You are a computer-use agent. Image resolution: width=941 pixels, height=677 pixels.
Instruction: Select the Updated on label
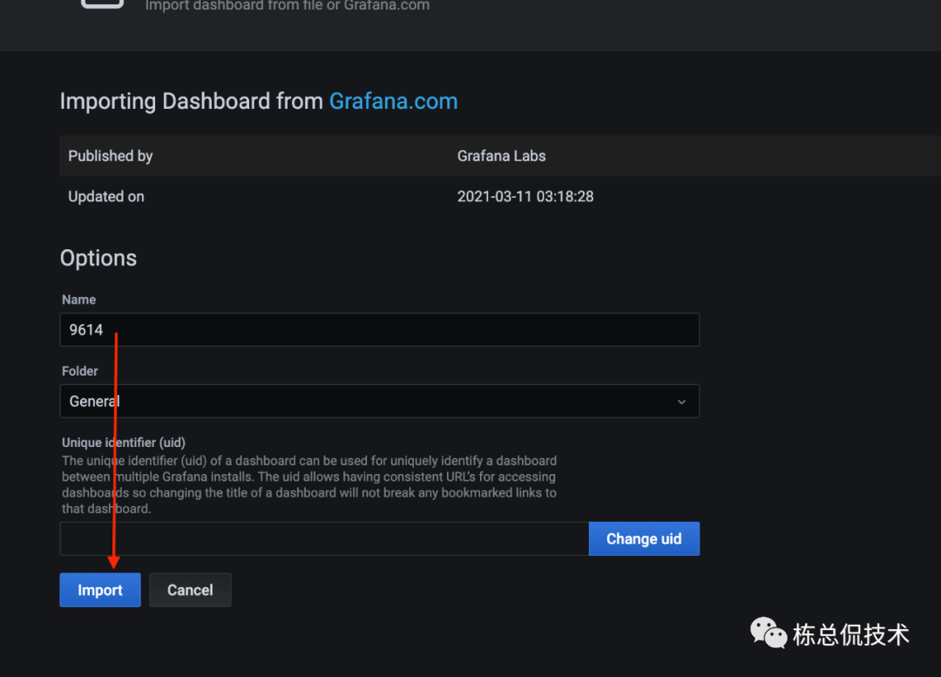[x=106, y=197]
